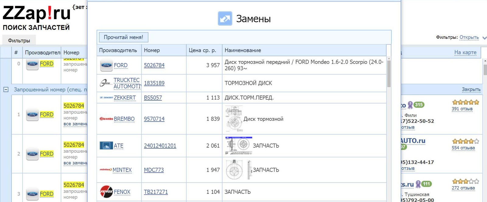Select ТОРМОЗНОЙ ДИСК description text
The width and height of the screenshot is (487, 202).
point(248,83)
